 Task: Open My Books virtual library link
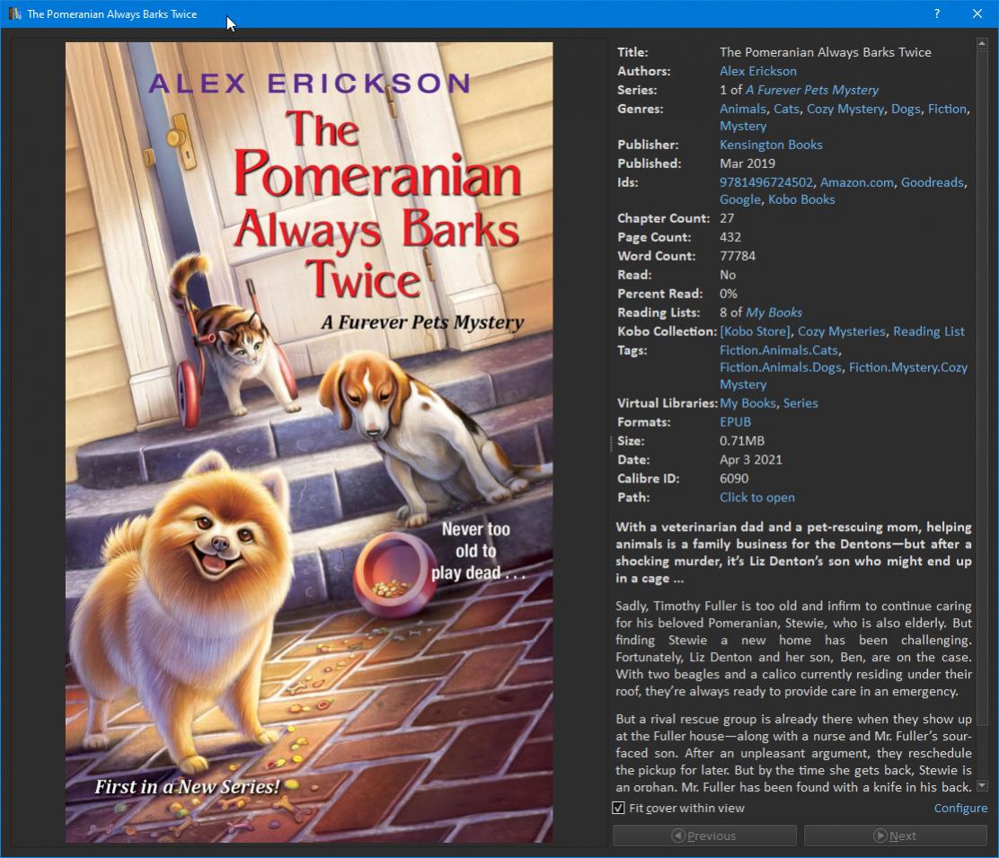748,403
